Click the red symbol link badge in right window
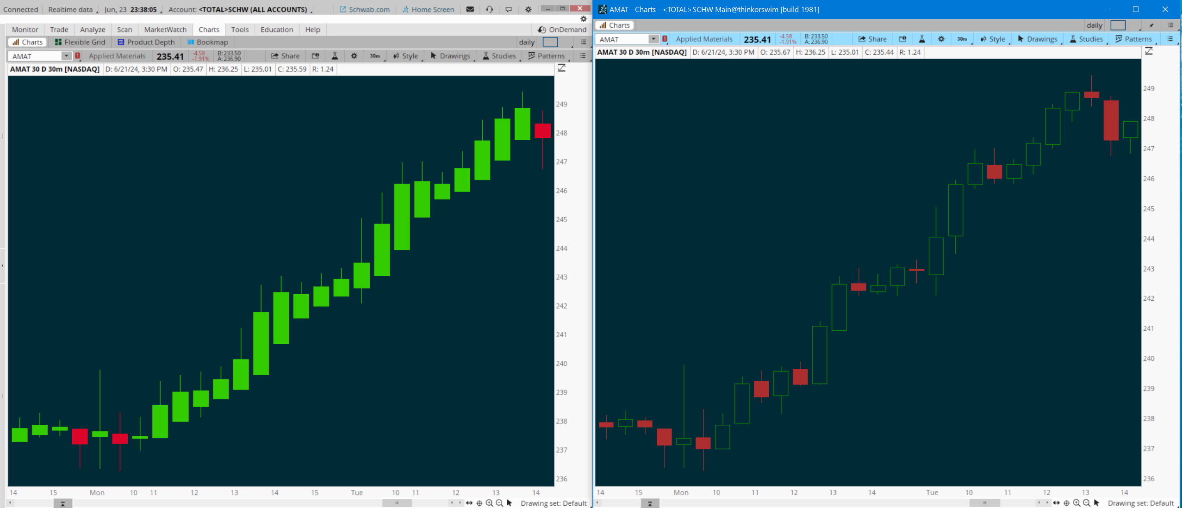 click(x=665, y=39)
